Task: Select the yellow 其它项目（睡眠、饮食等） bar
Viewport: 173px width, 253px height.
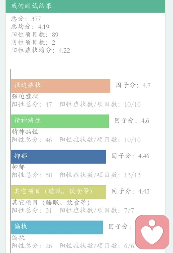Action: coord(58,192)
